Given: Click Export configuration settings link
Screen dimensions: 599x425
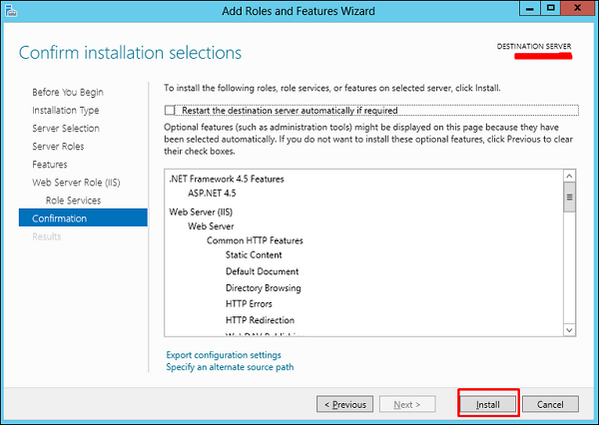Looking at the screenshot, I should tap(224, 355).
